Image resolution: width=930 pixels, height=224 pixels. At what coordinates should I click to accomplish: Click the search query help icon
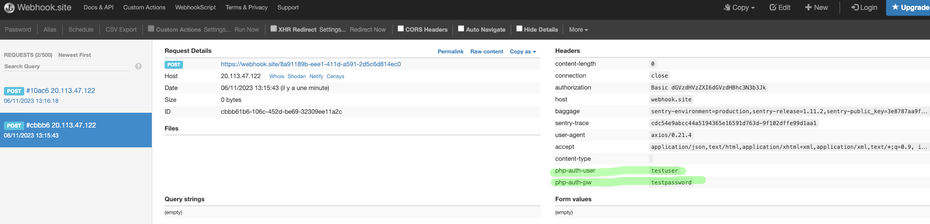[x=138, y=66]
